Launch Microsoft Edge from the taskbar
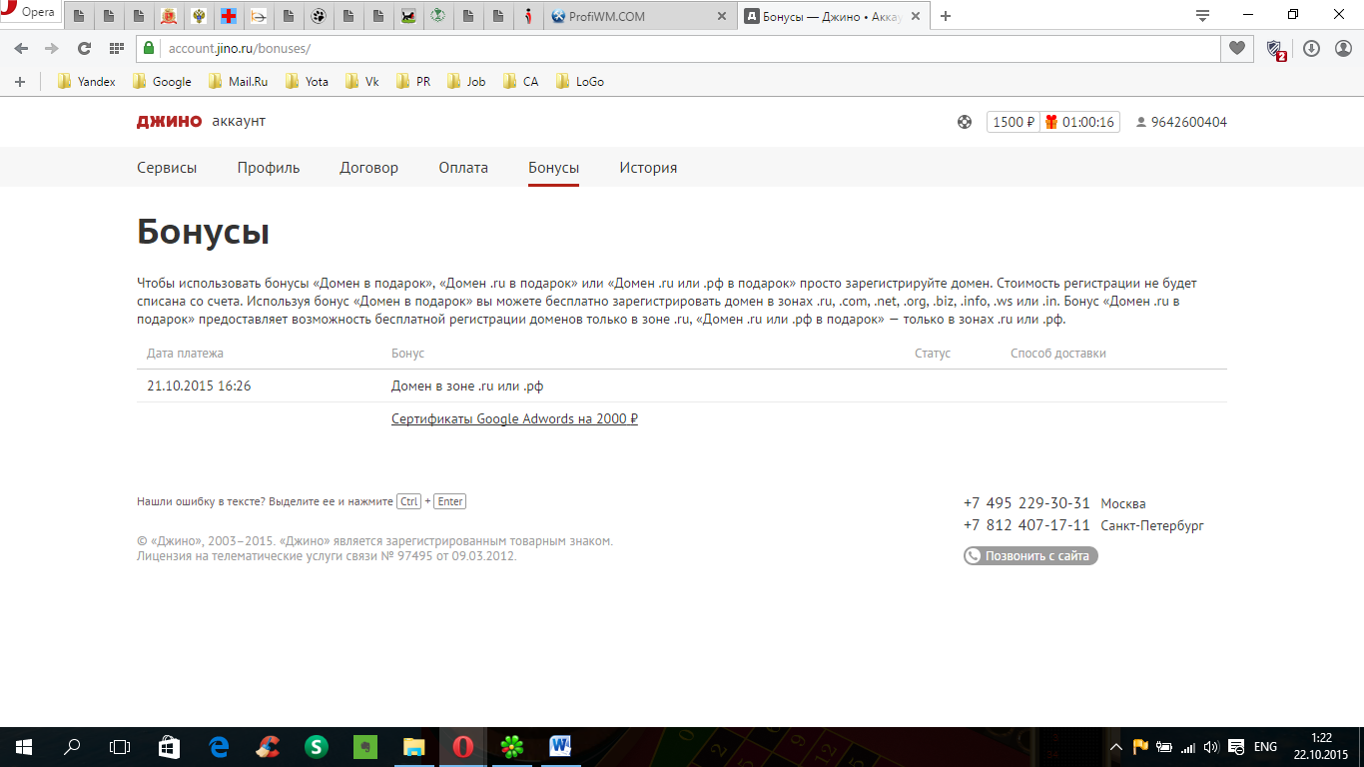 [x=219, y=746]
